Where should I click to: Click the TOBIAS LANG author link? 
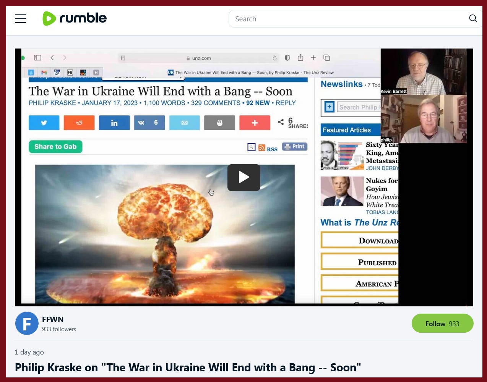382,212
